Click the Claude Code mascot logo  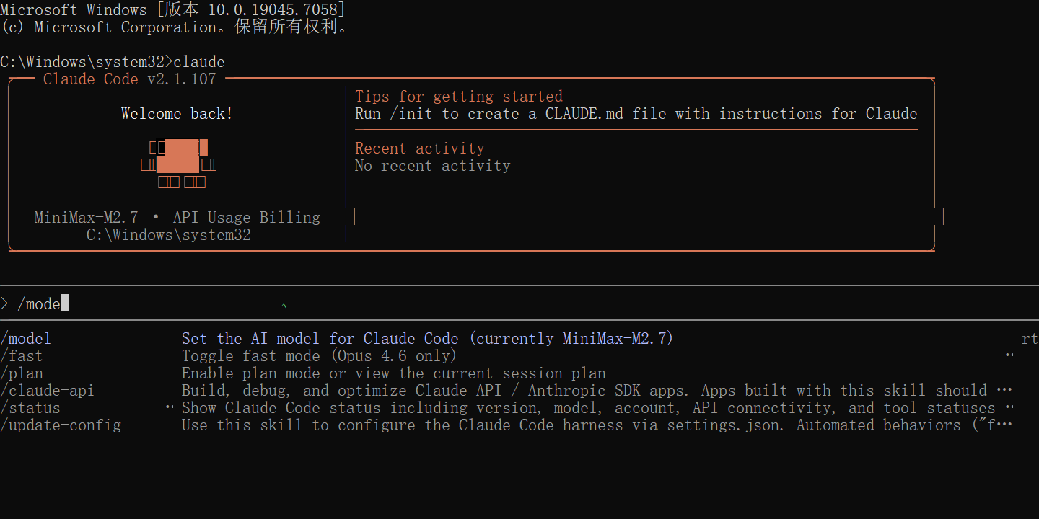(x=178, y=164)
